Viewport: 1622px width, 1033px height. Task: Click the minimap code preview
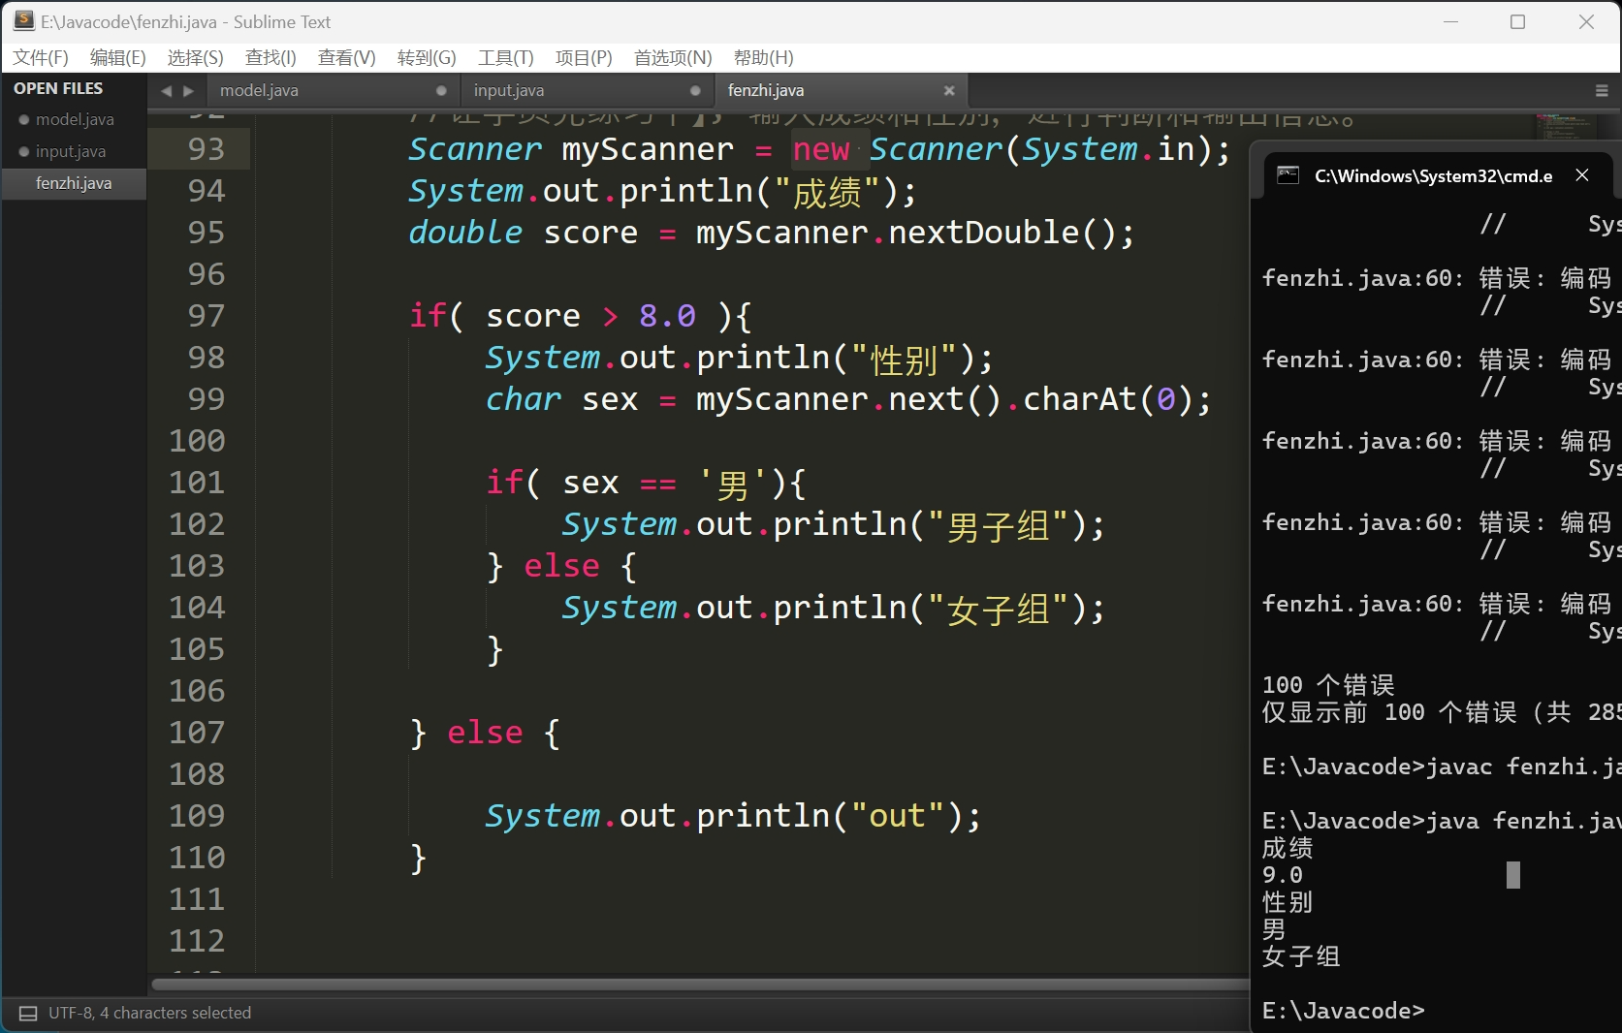[x=1563, y=126]
